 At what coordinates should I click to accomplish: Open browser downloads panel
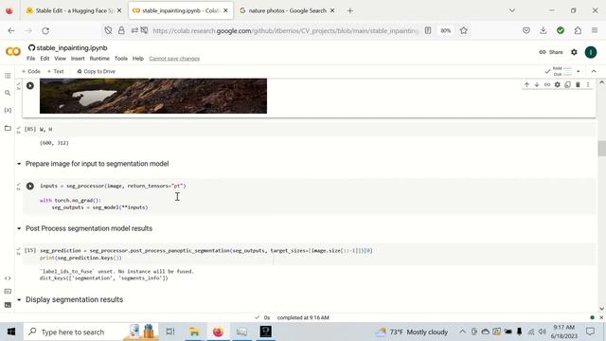(543, 30)
